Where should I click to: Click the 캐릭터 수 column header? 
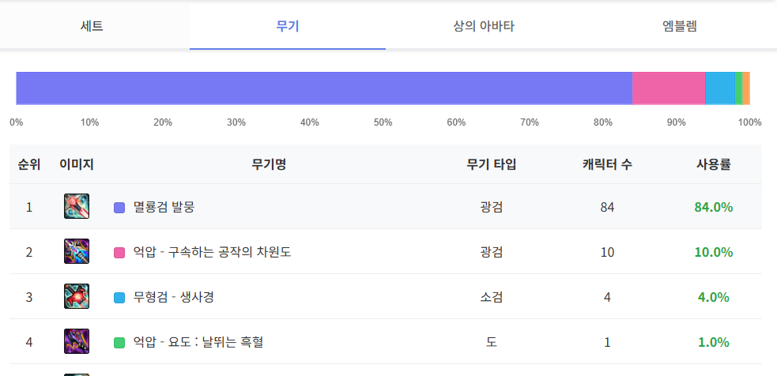tap(607, 165)
